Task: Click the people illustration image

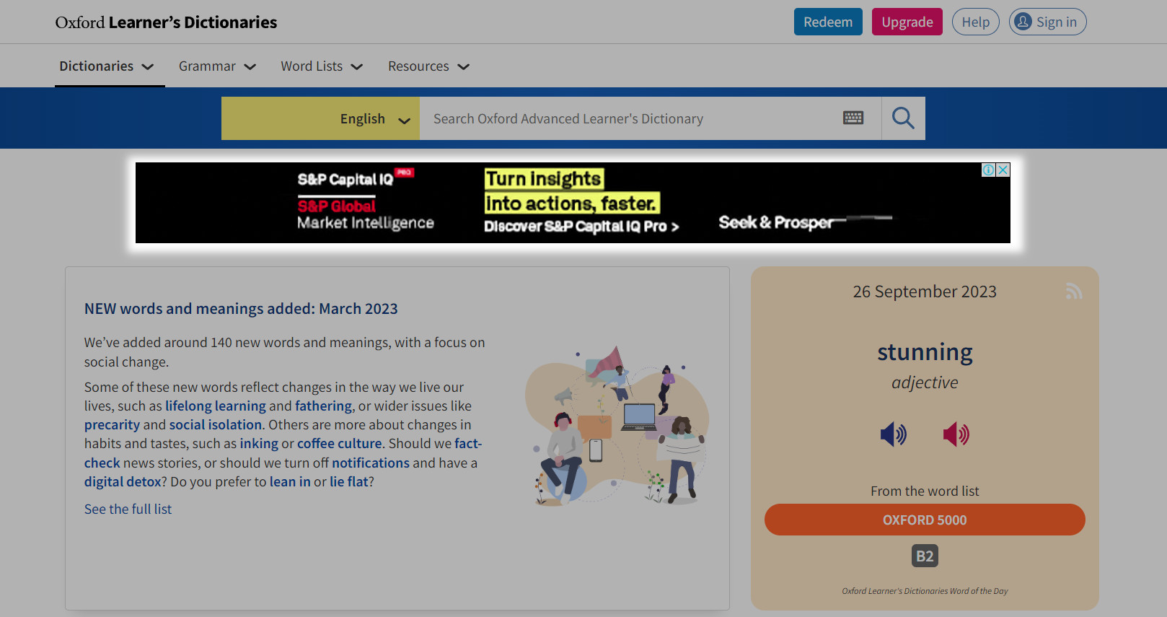Action: tap(617, 425)
